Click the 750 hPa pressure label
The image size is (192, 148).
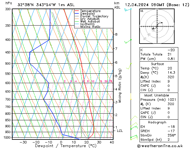(9, 107)
